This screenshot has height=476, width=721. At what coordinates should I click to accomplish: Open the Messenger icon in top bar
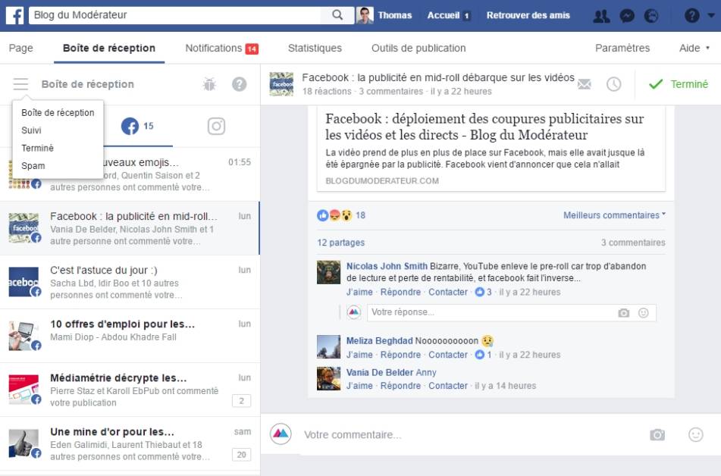[x=627, y=15]
